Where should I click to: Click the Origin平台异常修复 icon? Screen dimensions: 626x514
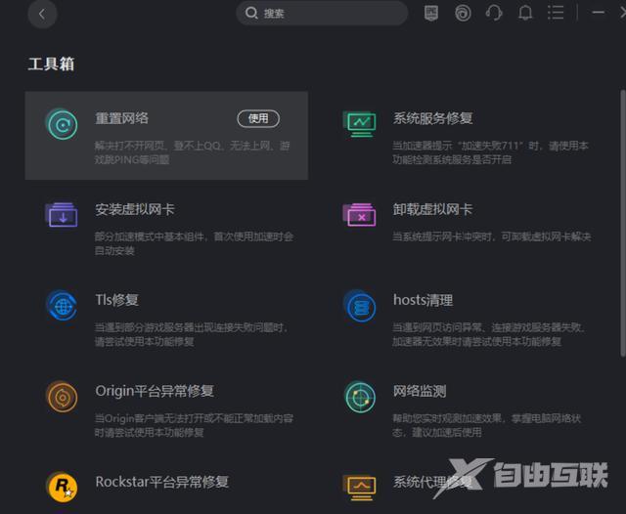coord(62,397)
